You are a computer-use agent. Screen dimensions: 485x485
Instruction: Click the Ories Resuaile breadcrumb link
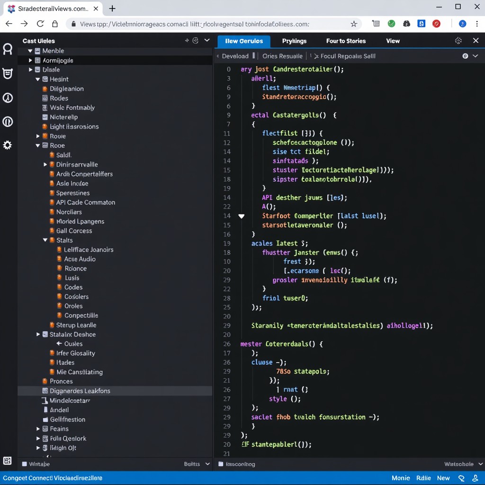[x=282, y=56]
